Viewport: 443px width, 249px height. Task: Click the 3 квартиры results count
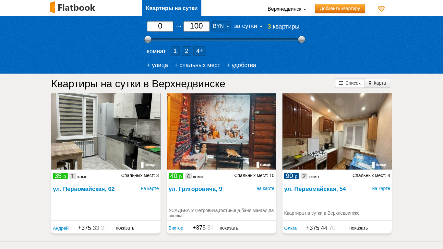coord(283,27)
